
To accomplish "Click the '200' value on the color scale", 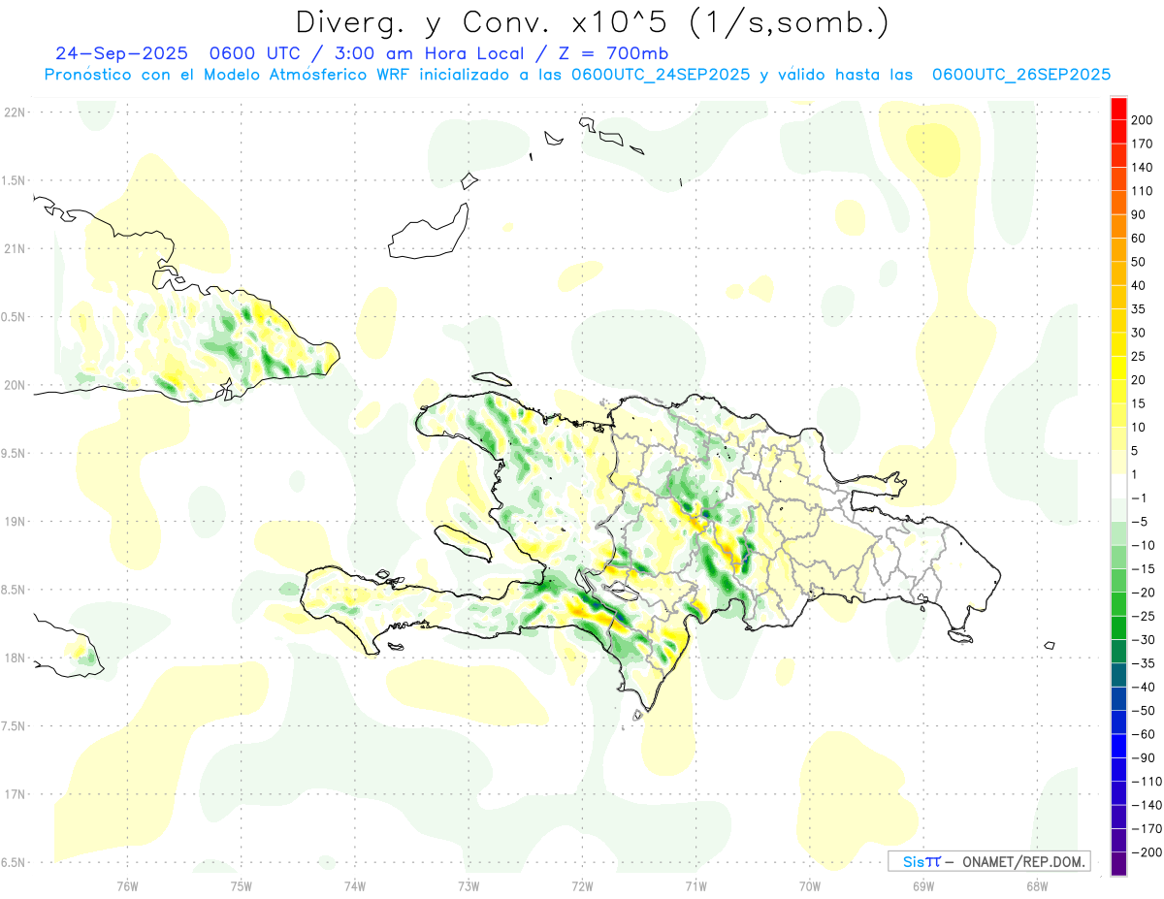I will [x=1142, y=119].
